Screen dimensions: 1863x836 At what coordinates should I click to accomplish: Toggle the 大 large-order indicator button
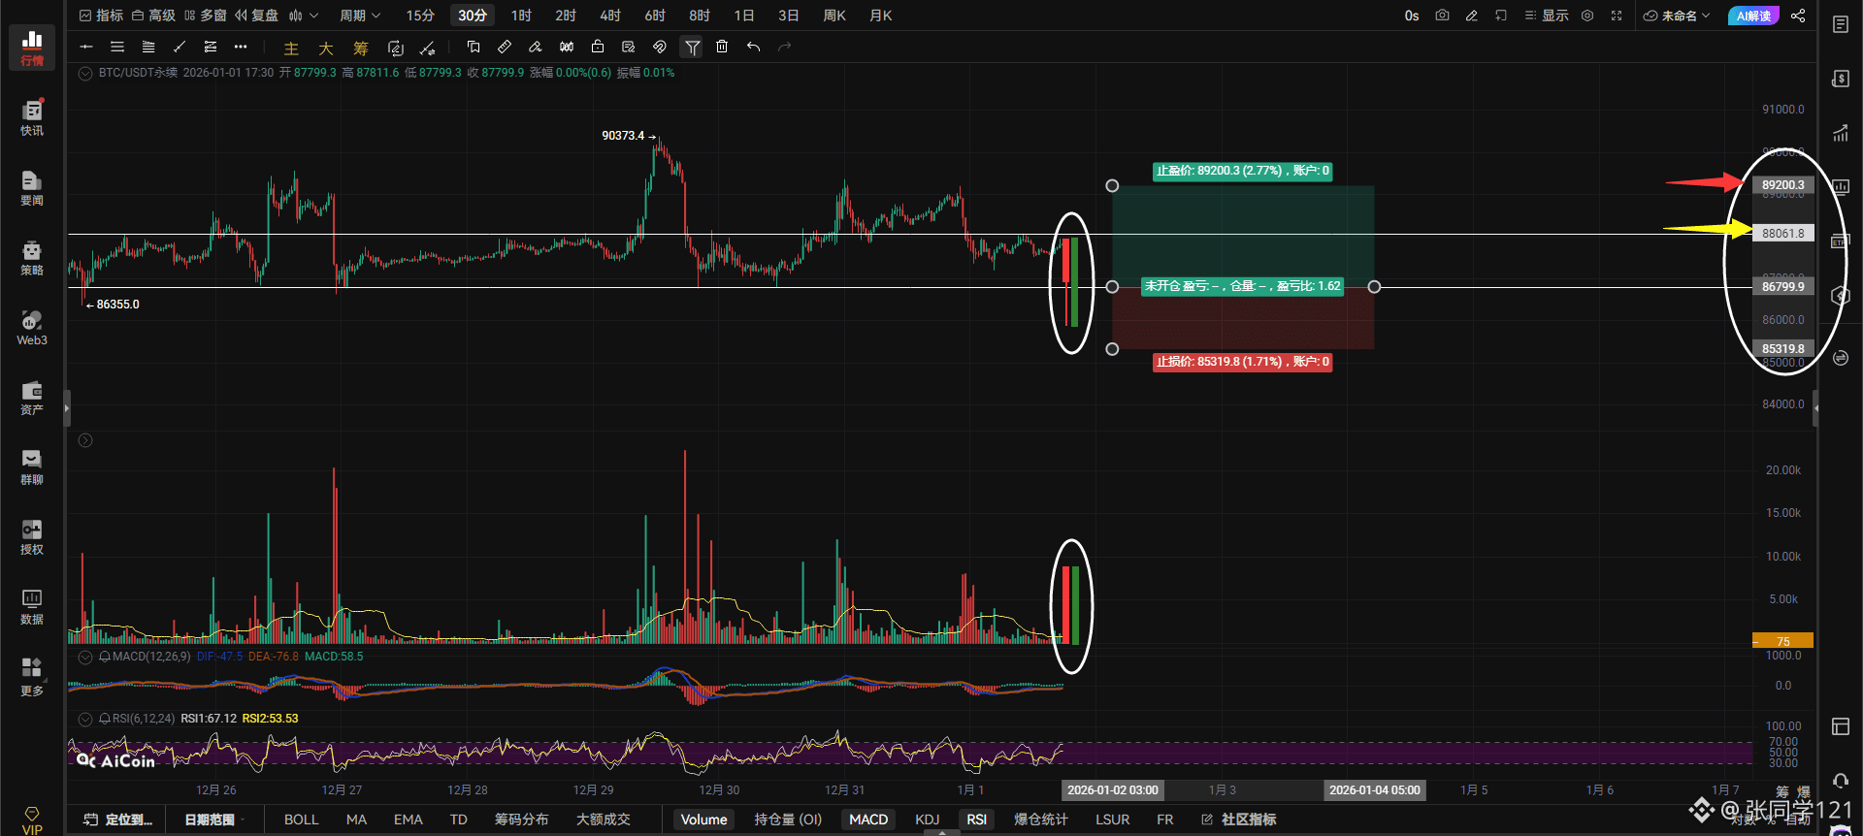326,48
